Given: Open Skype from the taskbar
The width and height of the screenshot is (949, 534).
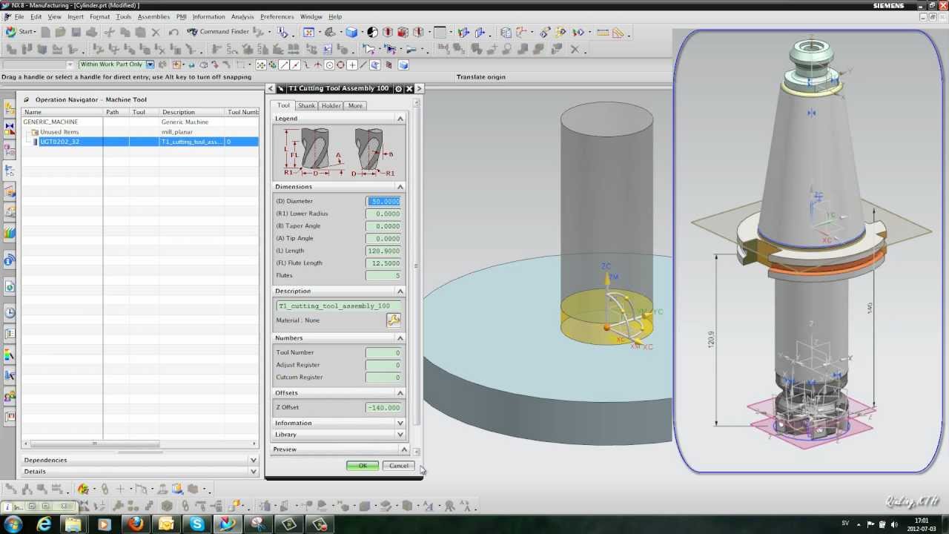Looking at the screenshot, I should tap(196, 524).
